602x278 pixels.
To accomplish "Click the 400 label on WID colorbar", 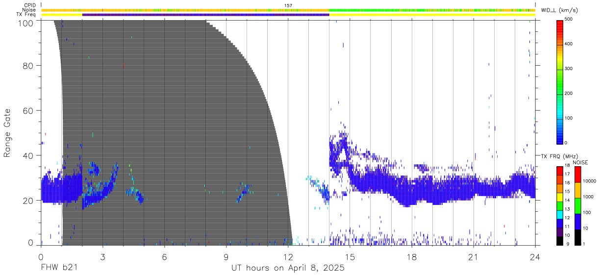I will coord(569,44).
